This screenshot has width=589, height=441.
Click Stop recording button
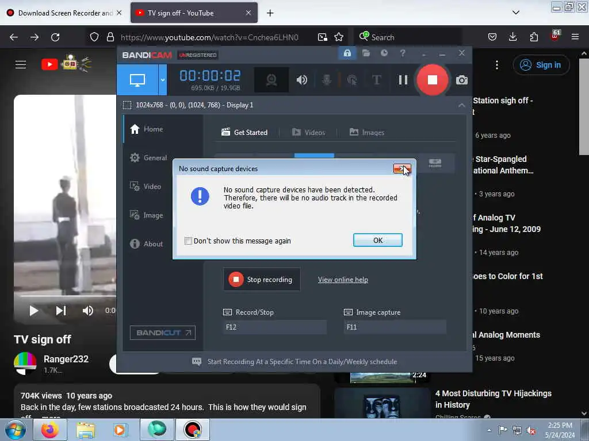(262, 280)
